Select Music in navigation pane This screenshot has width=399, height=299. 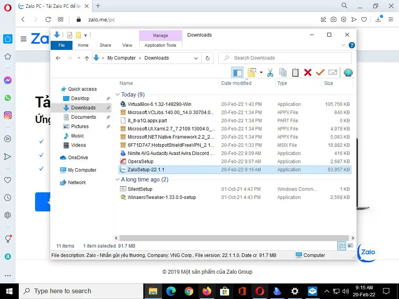(78, 136)
